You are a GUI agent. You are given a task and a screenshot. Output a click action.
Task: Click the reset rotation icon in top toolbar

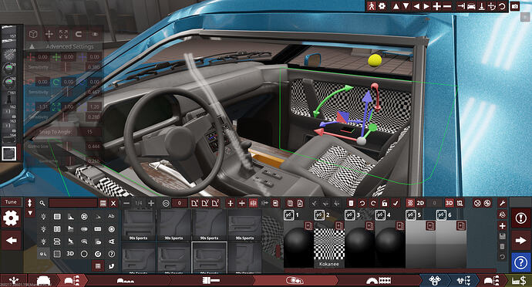point(502,6)
